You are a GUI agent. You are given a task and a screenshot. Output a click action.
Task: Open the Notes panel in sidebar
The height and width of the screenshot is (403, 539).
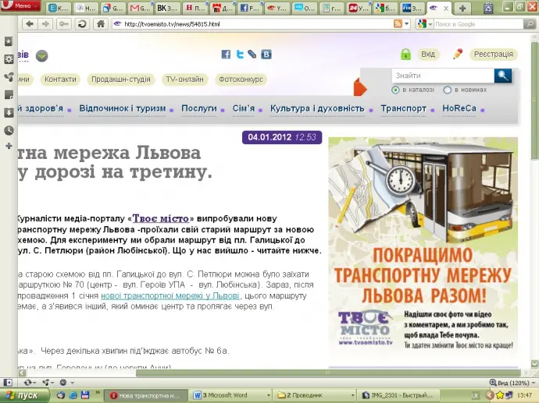click(x=9, y=95)
